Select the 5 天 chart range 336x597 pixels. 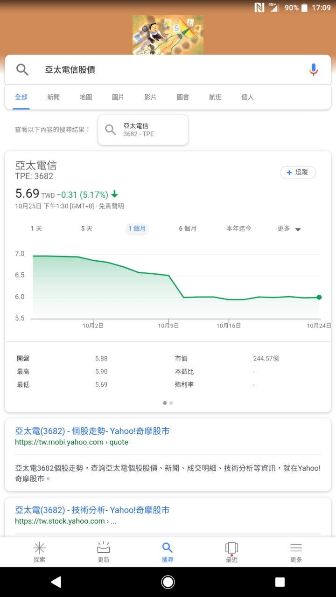click(87, 229)
